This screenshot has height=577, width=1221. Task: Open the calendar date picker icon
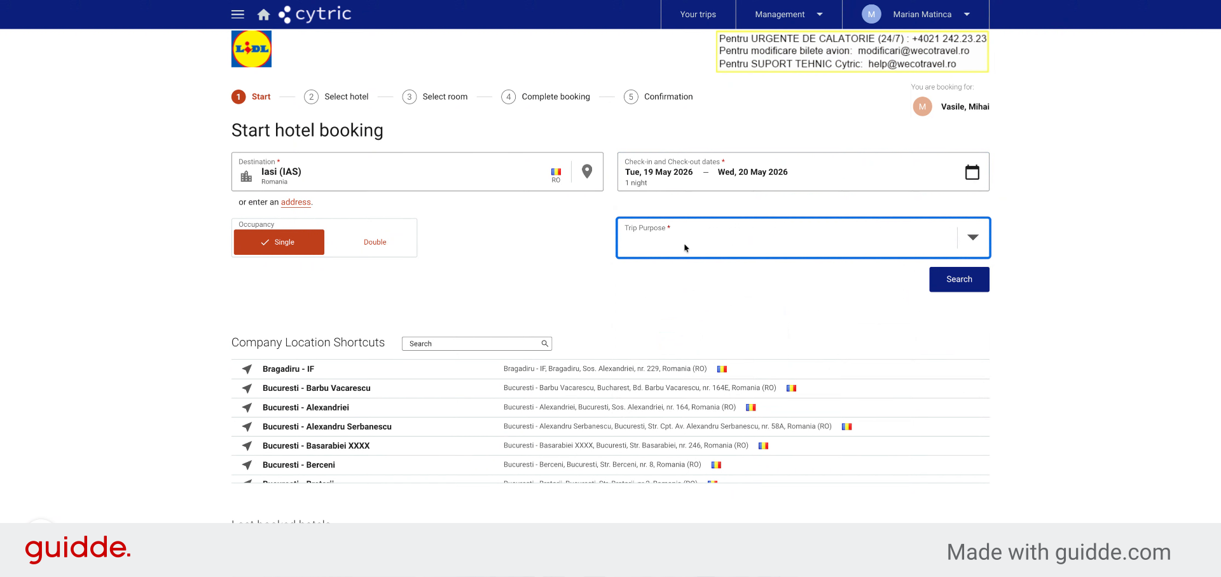(x=972, y=172)
